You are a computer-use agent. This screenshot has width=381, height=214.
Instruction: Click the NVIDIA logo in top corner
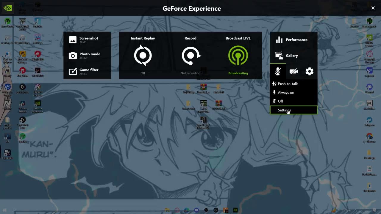pyautogui.click(x=8, y=8)
